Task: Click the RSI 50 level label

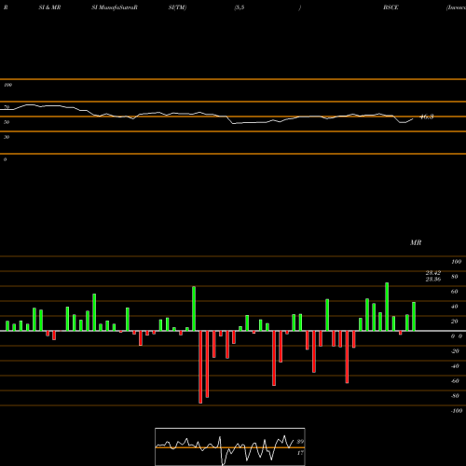Action: (x=7, y=122)
